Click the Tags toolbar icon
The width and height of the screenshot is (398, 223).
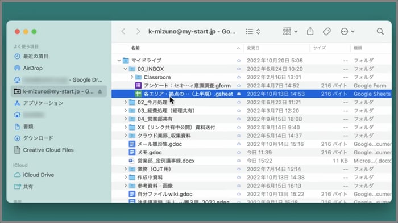327,31
